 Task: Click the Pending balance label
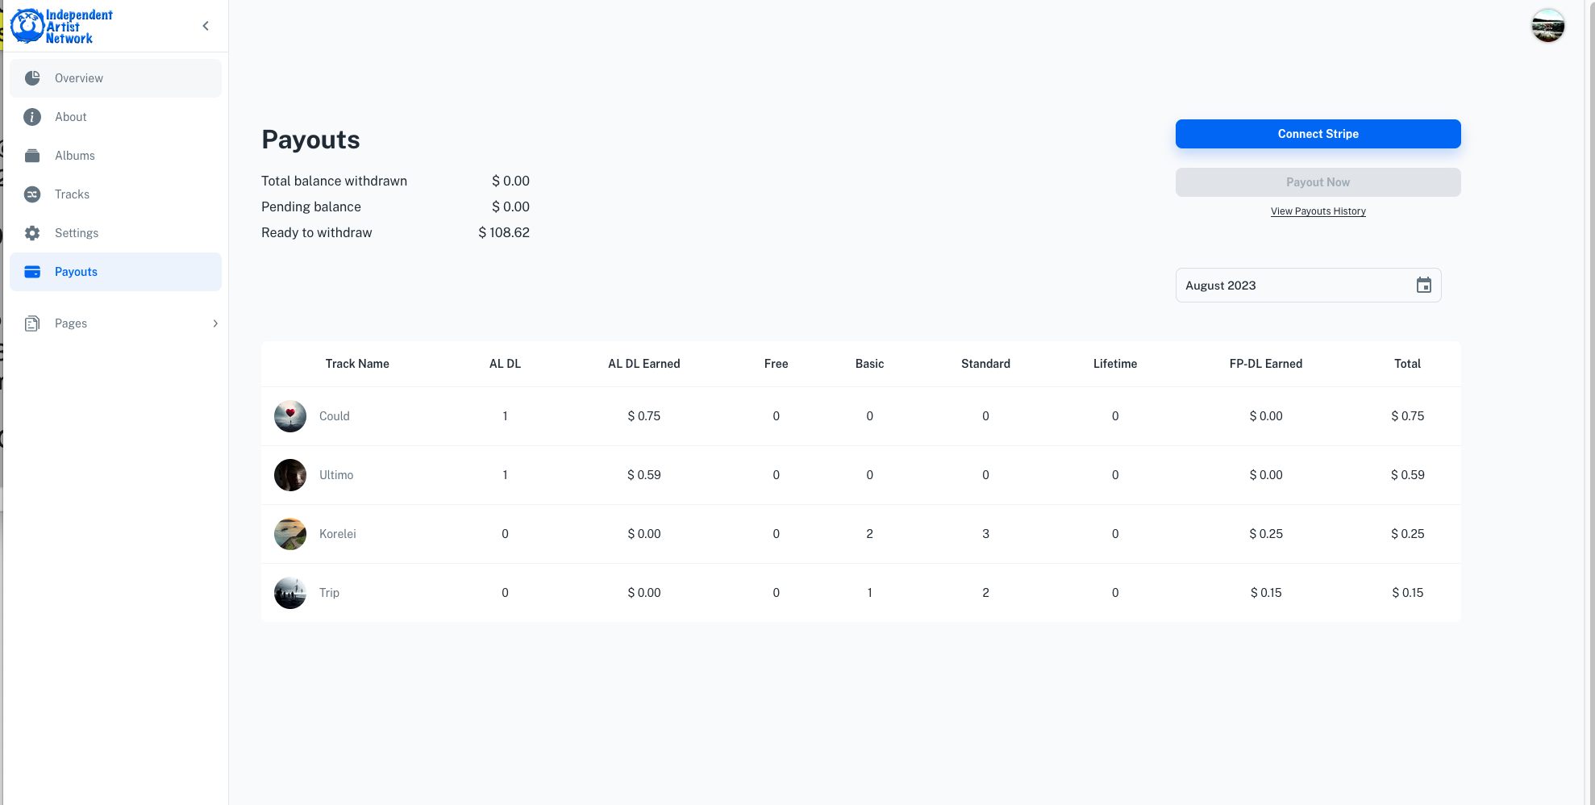point(311,206)
